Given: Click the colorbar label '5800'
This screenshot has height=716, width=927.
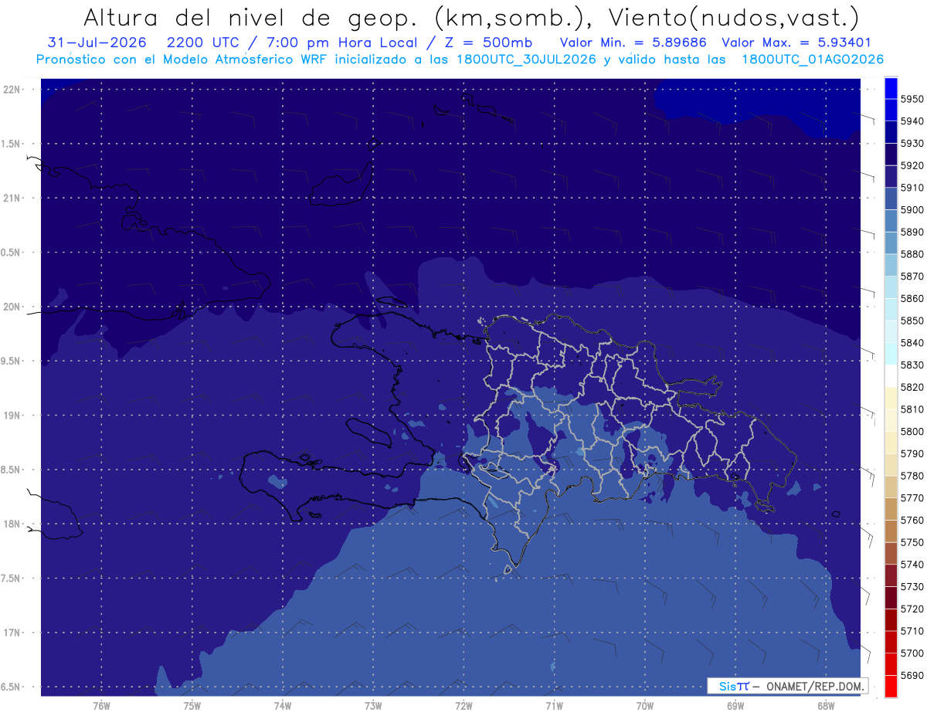Looking at the screenshot, I should click(912, 431).
